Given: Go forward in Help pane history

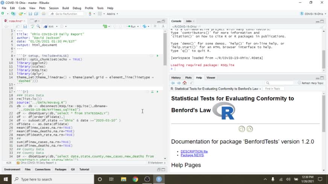Looking at the screenshot, I should pyautogui.click(x=179, y=83).
